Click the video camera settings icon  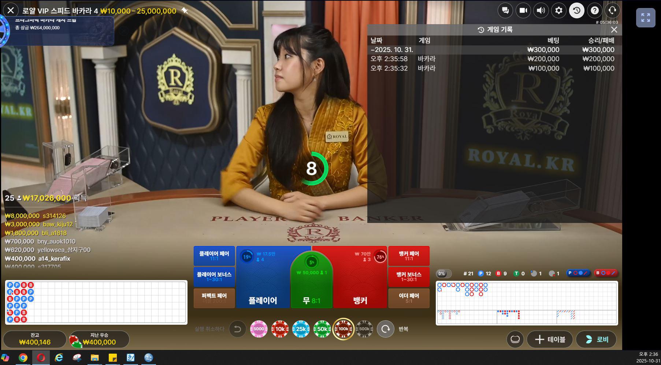click(x=523, y=11)
